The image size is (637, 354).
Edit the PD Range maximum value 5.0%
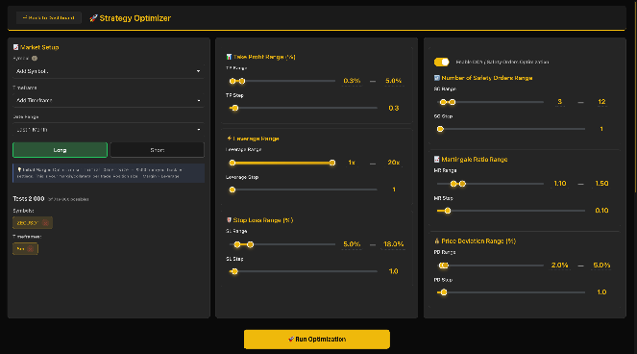pyautogui.click(x=601, y=265)
